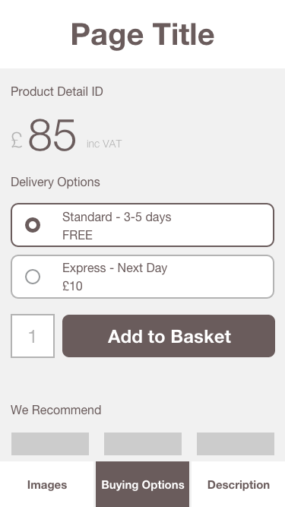Screen dimensions: 285x507
Task: Open the middle recommended product thumbnail
Action: [143, 444]
